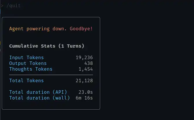
Task: Click the 23.0s API duration value
Action: tap(85, 92)
